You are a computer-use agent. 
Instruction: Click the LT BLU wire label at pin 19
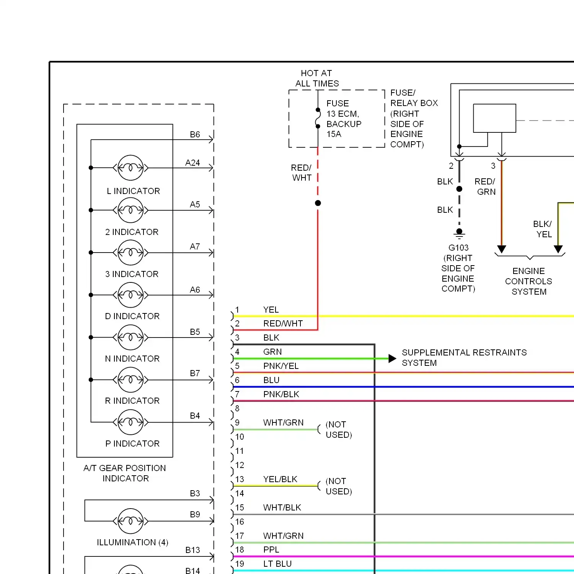(x=277, y=564)
